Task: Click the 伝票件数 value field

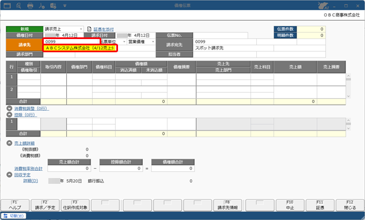Action: (311, 29)
